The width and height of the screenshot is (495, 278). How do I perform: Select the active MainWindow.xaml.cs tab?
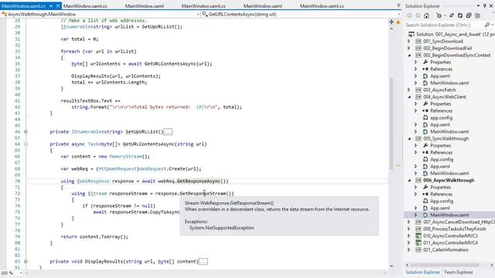pyautogui.click(x=24, y=5)
